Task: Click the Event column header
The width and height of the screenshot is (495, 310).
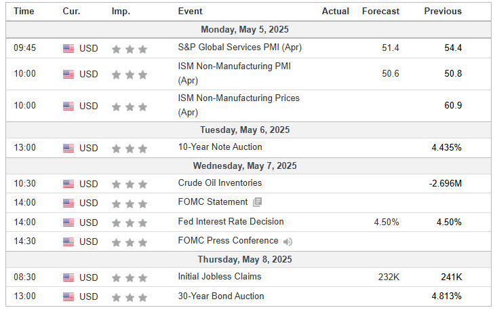Action: point(190,11)
